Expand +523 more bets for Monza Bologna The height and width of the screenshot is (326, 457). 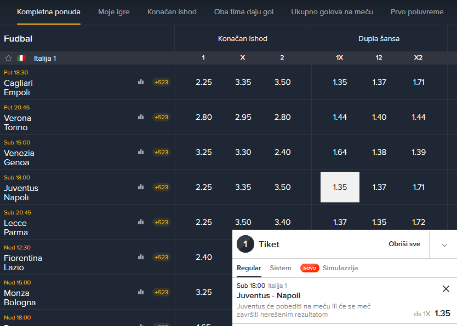tap(162, 292)
